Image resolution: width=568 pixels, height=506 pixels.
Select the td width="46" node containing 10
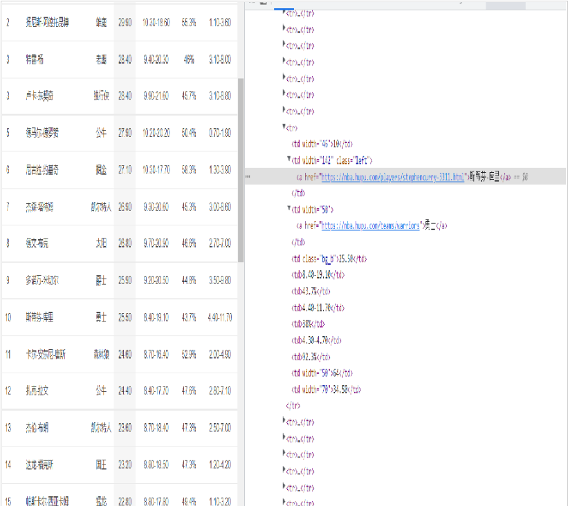pyautogui.click(x=322, y=144)
